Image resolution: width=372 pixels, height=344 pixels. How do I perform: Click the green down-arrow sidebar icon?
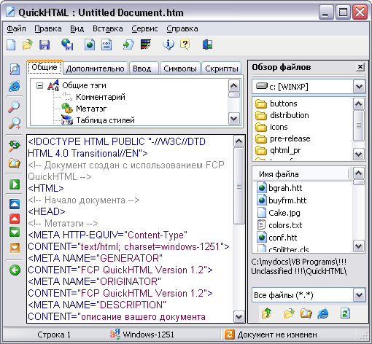[15, 232]
